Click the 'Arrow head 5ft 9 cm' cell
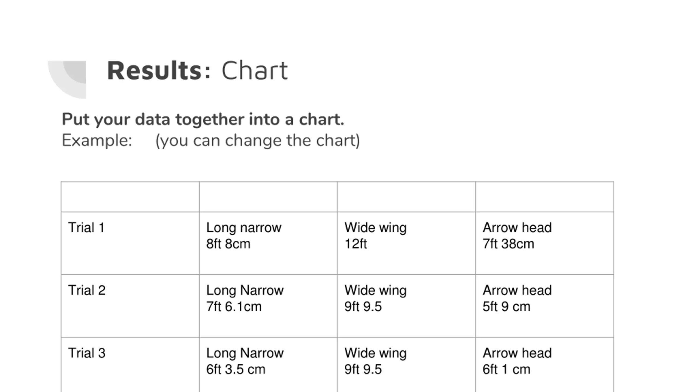The image size is (698, 392). point(545,306)
